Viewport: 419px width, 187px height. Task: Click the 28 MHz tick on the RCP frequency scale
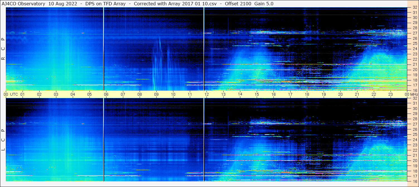point(415,28)
